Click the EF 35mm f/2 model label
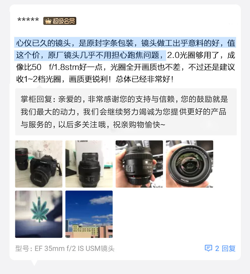The width and height of the screenshot is (250, 274). pyautogui.click(x=65, y=248)
